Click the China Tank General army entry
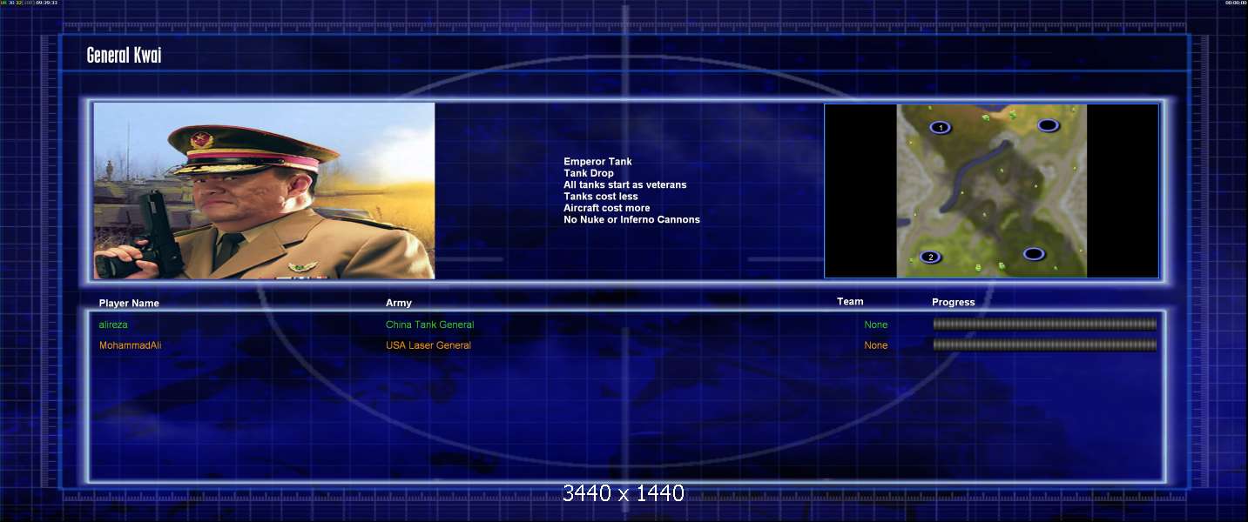The width and height of the screenshot is (1248, 522). coord(430,325)
